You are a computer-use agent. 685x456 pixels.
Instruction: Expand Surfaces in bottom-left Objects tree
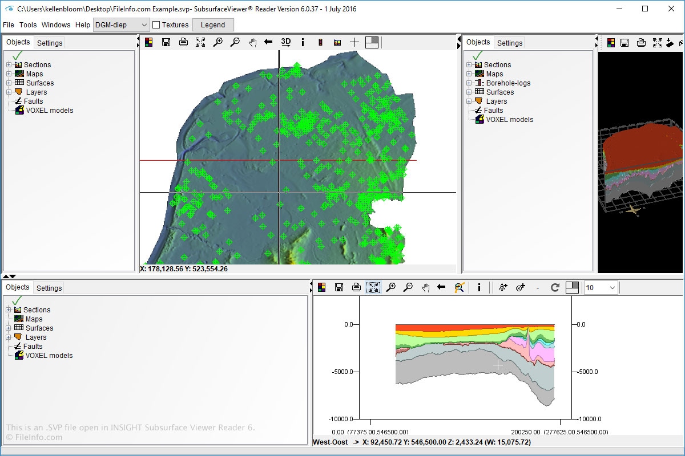9,328
